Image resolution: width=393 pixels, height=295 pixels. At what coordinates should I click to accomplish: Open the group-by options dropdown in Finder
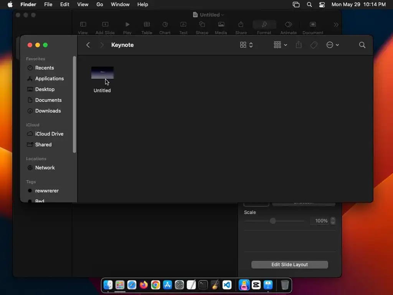[280, 45]
